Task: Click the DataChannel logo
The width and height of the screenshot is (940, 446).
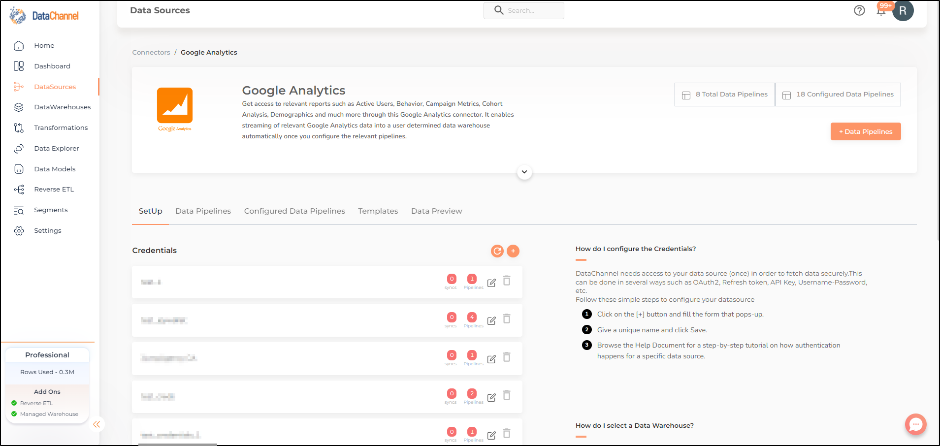Action: [x=44, y=16]
